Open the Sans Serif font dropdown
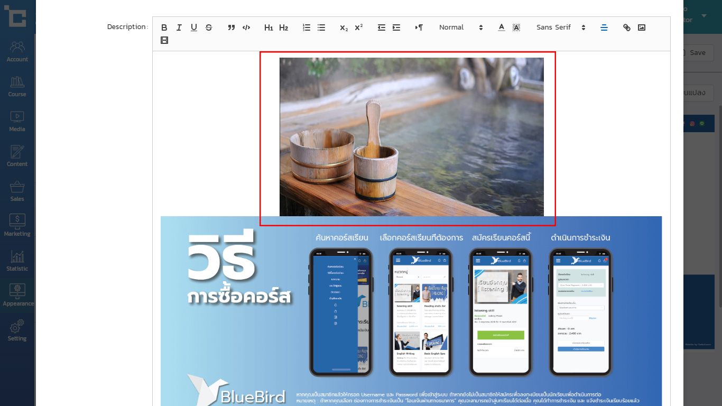The height and width of the screenshot is (406, 722). pos(561,27)
